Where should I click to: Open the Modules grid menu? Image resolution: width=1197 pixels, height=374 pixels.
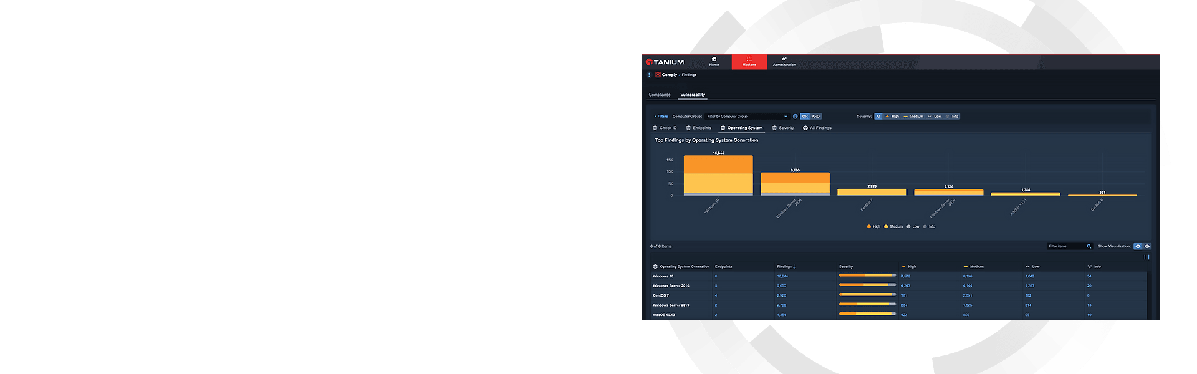[x=749, y=62]
